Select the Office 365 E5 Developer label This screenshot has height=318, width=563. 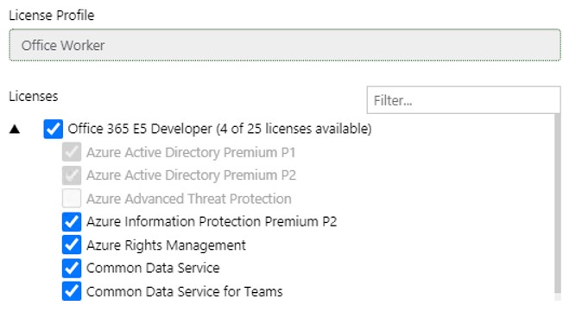[219, 129]
